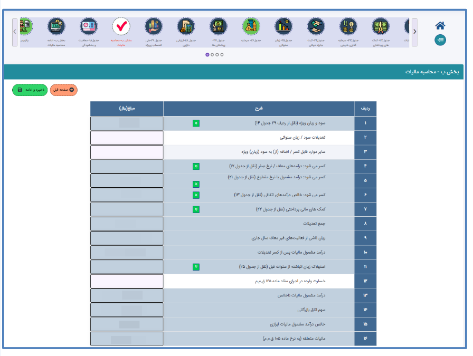Open Table 25 carried-forward loss icon (زیان سنواتی)
The width and height of the screenshot is (473, 356).
tap(283, 26)
